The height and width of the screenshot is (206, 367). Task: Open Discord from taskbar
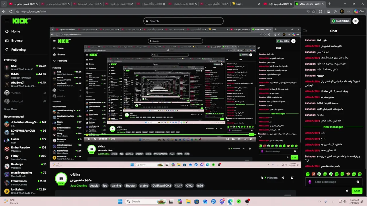[222, 201]
